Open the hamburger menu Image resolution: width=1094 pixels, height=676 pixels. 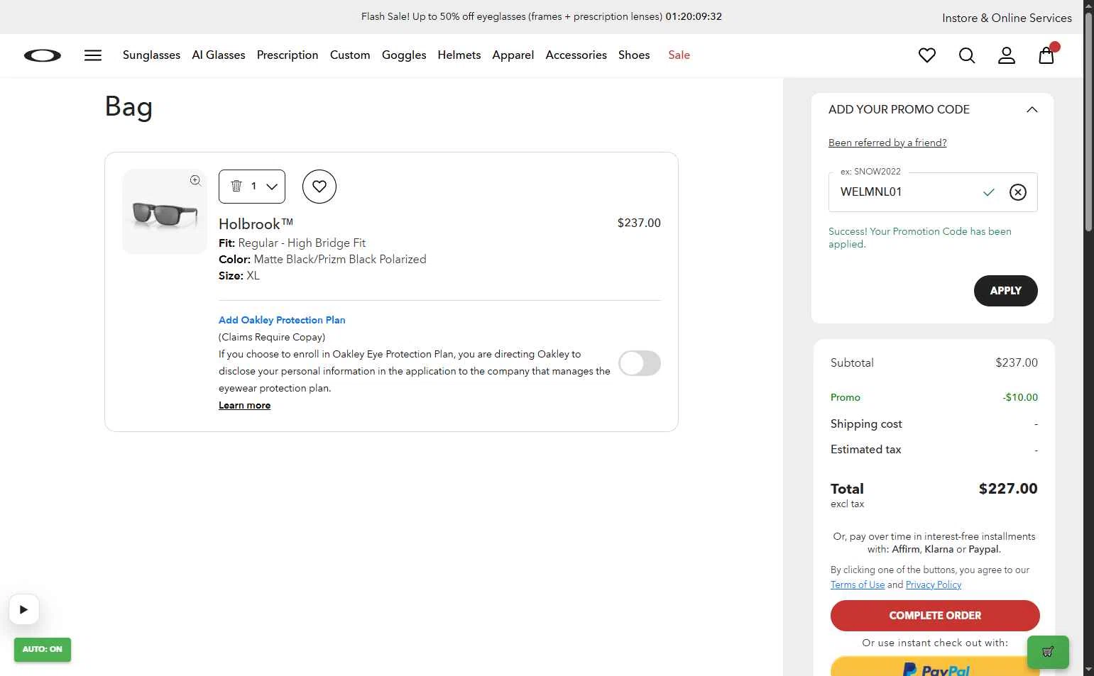pos(93,55)
